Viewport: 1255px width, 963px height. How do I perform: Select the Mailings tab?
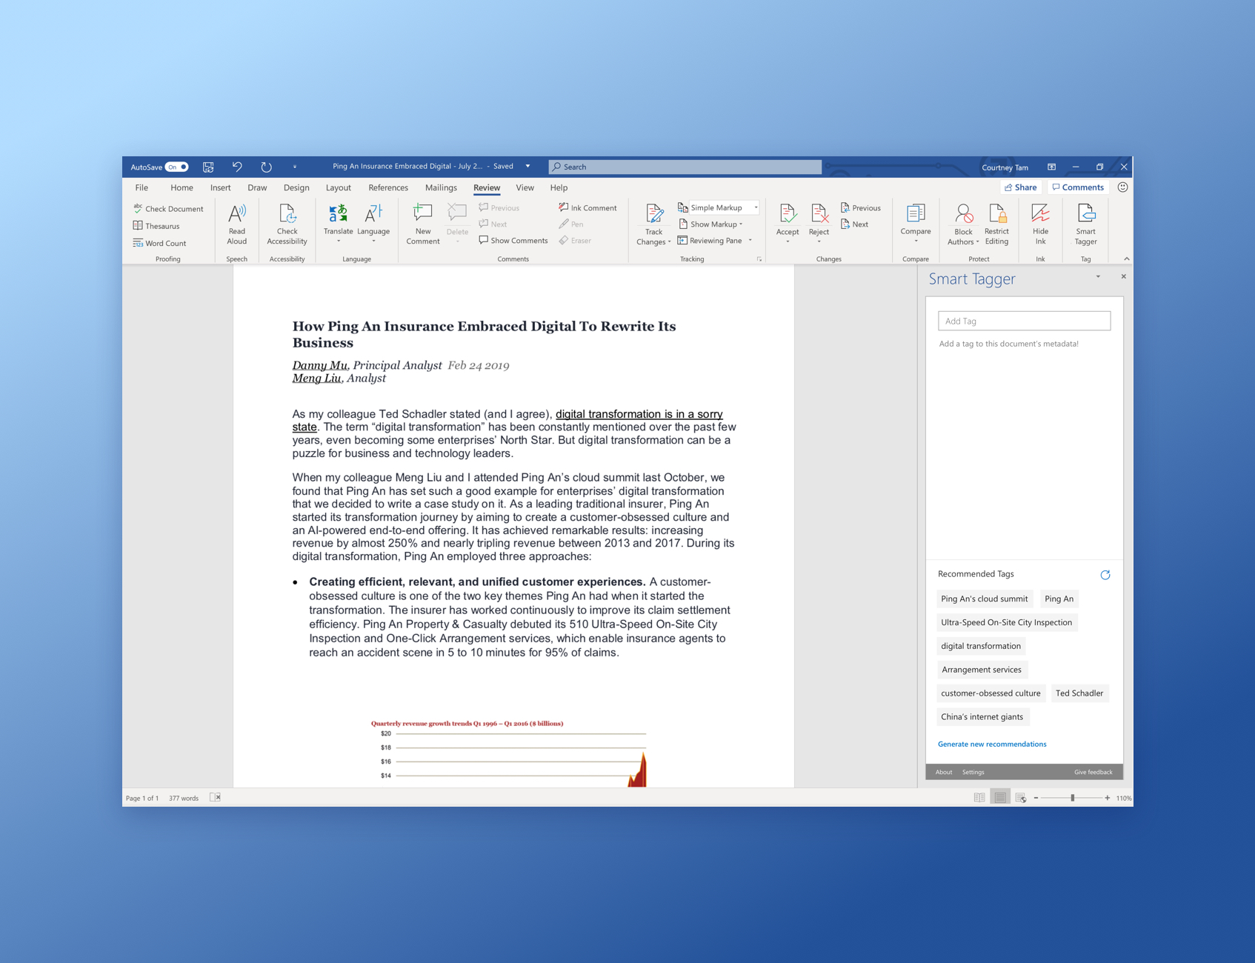(441, 187)
